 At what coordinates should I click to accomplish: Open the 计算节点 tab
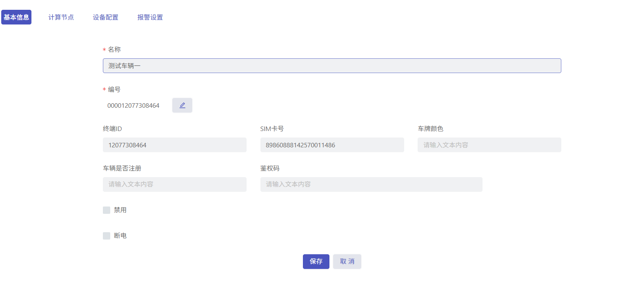tap(61, 17)
